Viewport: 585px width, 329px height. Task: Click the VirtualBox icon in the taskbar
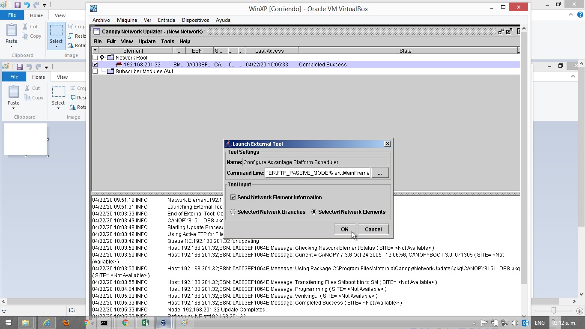click(163, 323)
